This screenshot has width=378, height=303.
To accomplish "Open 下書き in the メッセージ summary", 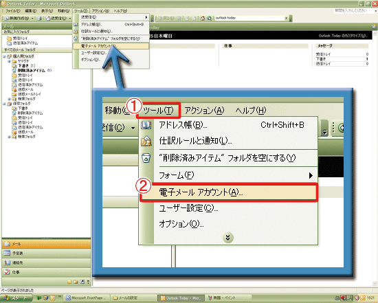I will coord(321,59).
